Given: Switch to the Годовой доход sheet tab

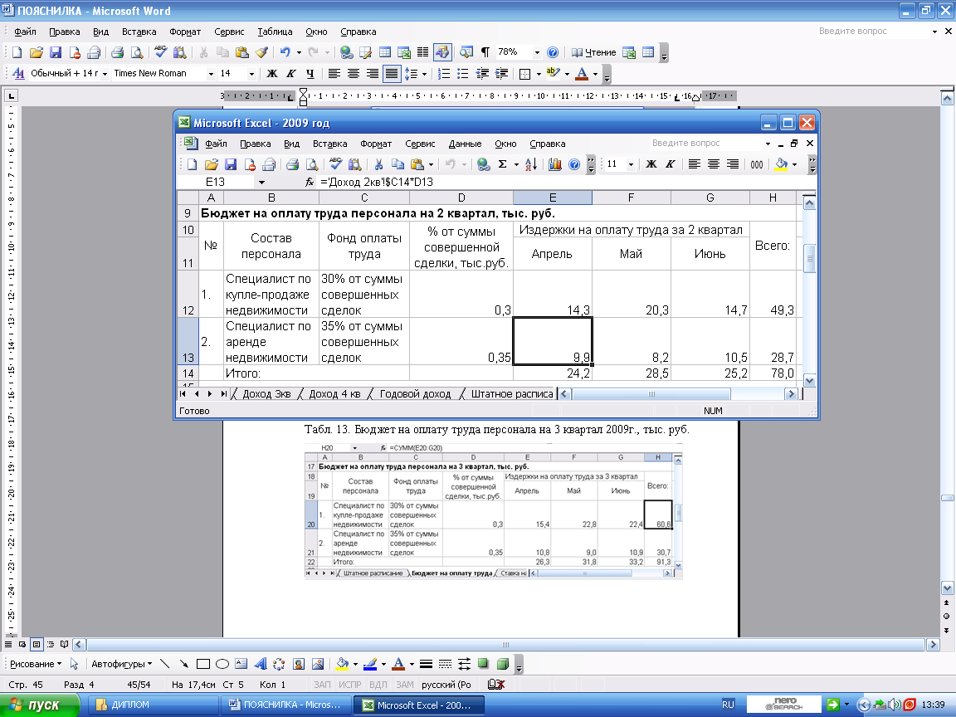Looking at the screenshot, I should [415, 394].
